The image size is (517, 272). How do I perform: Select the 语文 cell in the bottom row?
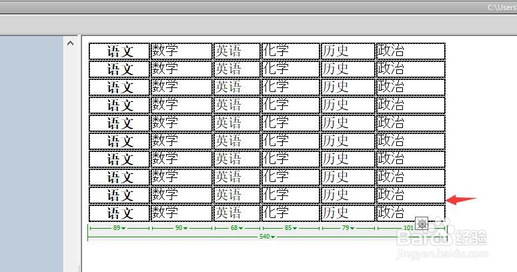[x=119, y=213]
